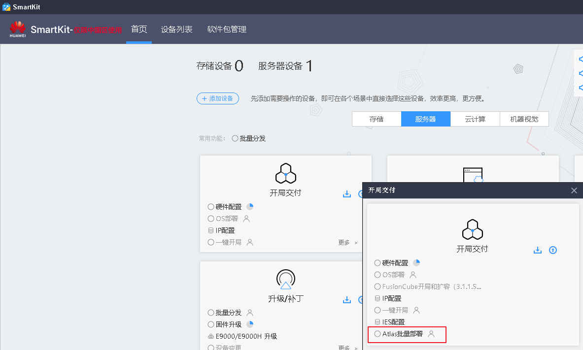The height and width of the screenshot is (350, 583).
Task: Click the 升级/补丁 card title
Action: [x=285, y=299]
